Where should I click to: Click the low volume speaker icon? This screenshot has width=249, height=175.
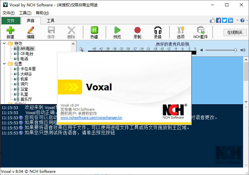(201, 50)
